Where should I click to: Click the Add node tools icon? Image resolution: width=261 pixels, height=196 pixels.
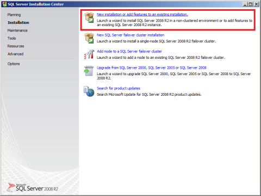[89, 54]
